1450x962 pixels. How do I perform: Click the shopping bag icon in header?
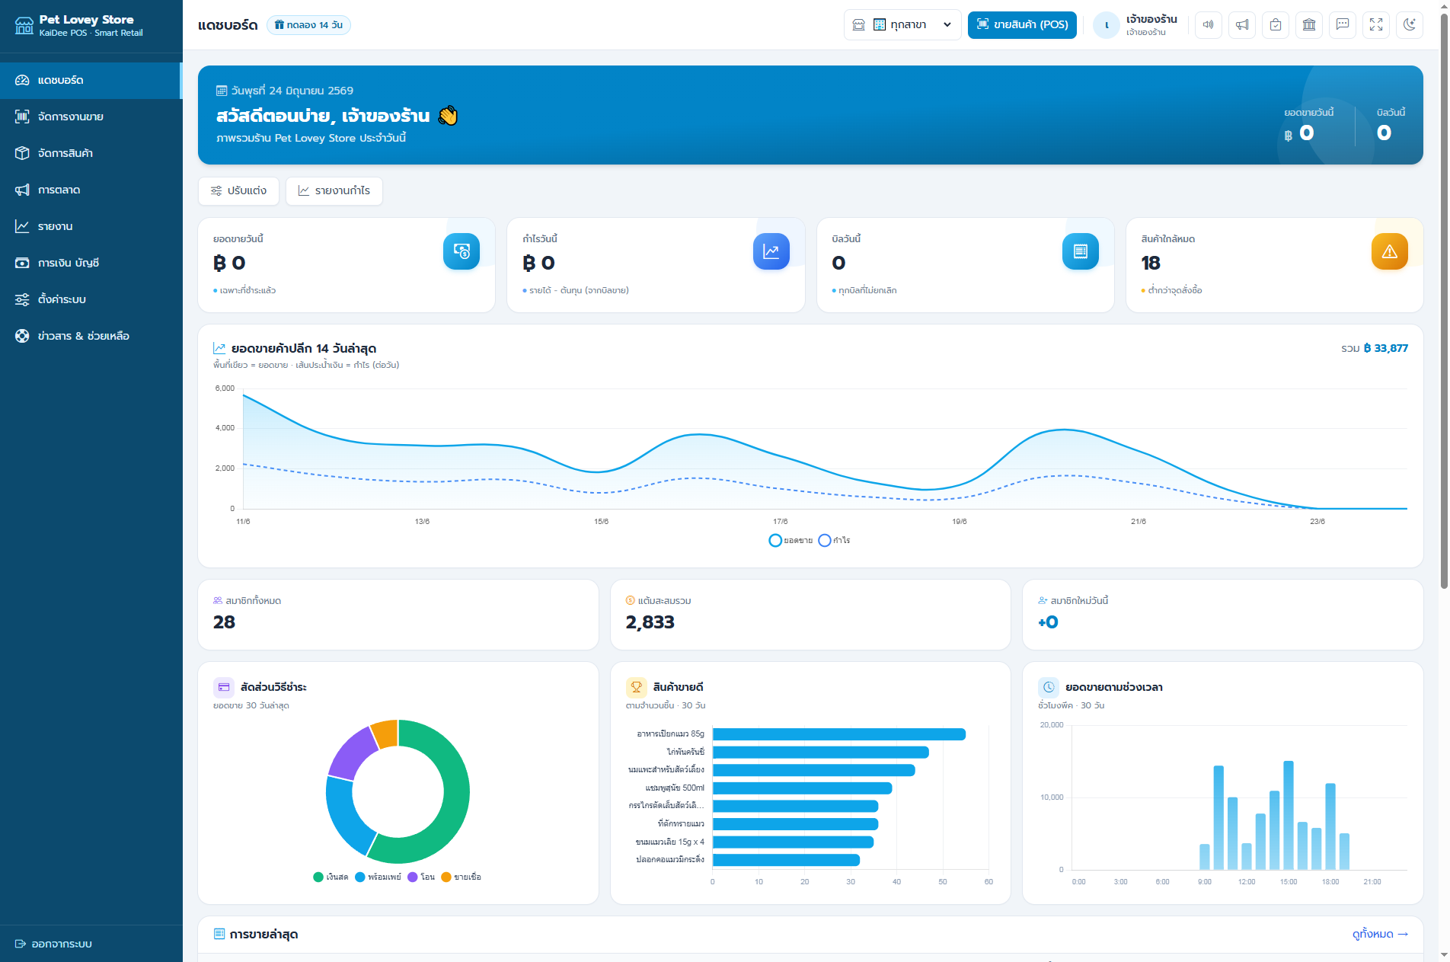pos(1276,25)
